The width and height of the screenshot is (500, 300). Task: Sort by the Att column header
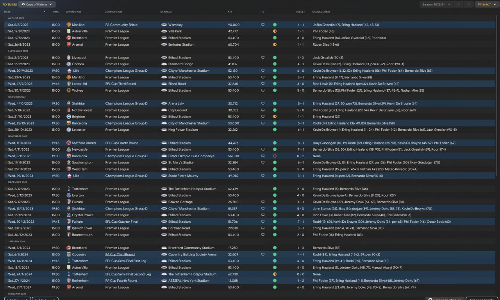point(230,12)
